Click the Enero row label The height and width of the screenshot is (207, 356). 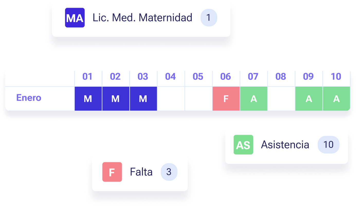(29, 98)
